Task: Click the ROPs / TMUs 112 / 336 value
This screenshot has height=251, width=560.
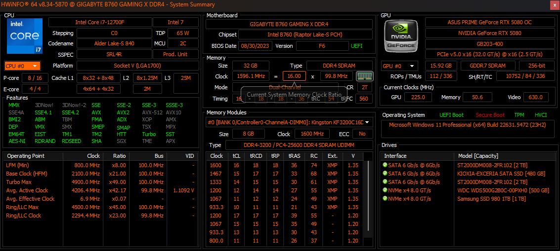Action: (x=440, y=76)
